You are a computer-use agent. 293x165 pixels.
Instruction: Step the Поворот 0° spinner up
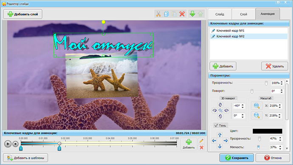[x=282, y=90]
